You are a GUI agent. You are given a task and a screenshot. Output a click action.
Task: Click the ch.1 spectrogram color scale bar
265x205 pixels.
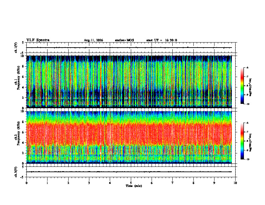pos(242,86)
